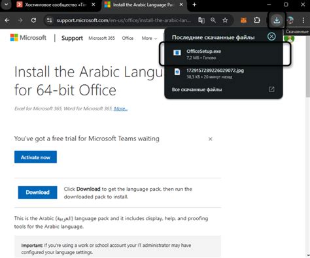Click the translate page icon
310x258 pixels.
pyautogui.click(x=201, y=20)
